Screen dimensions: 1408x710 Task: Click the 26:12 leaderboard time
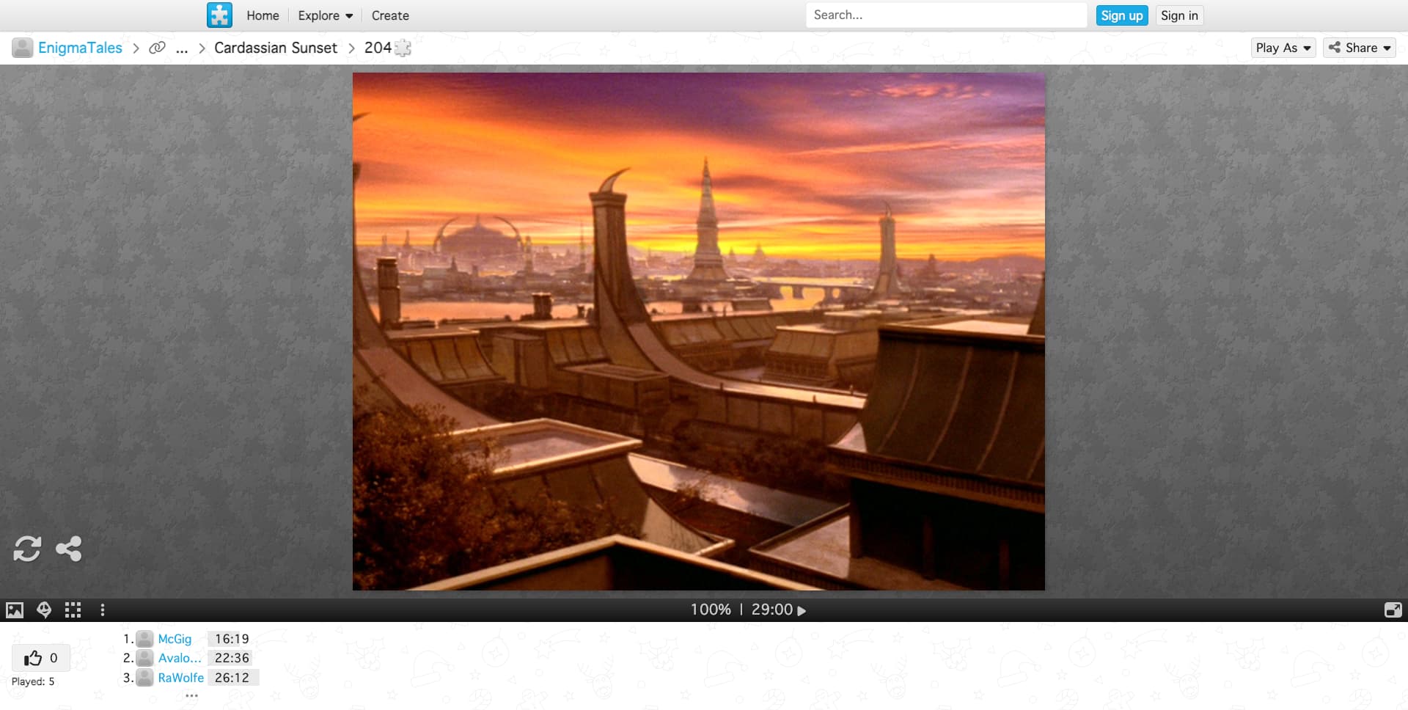(232, 678)
